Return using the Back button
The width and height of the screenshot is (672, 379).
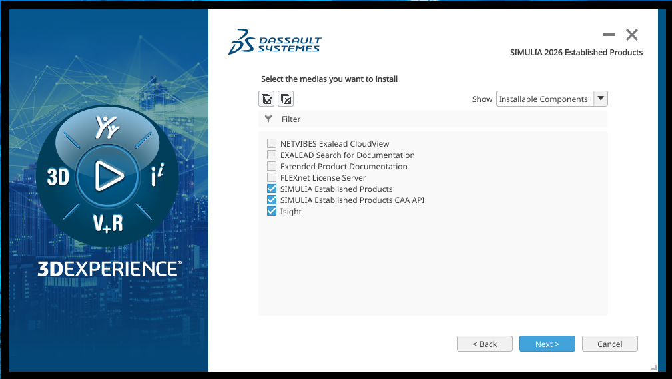coord(484,344)
